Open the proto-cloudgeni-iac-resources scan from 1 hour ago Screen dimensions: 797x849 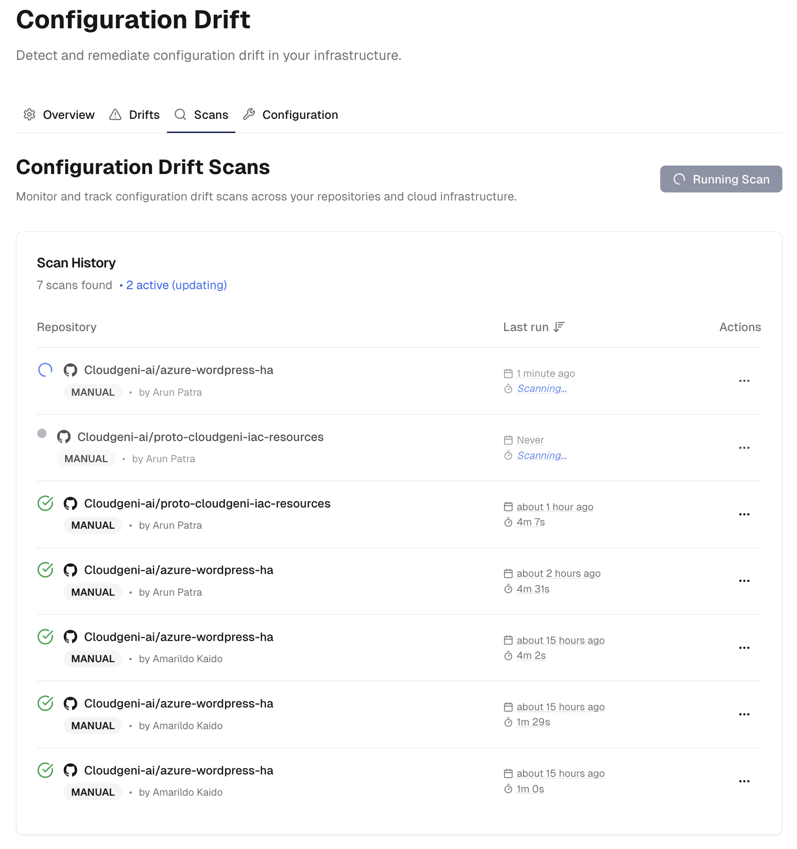click(x=207, y=504)
